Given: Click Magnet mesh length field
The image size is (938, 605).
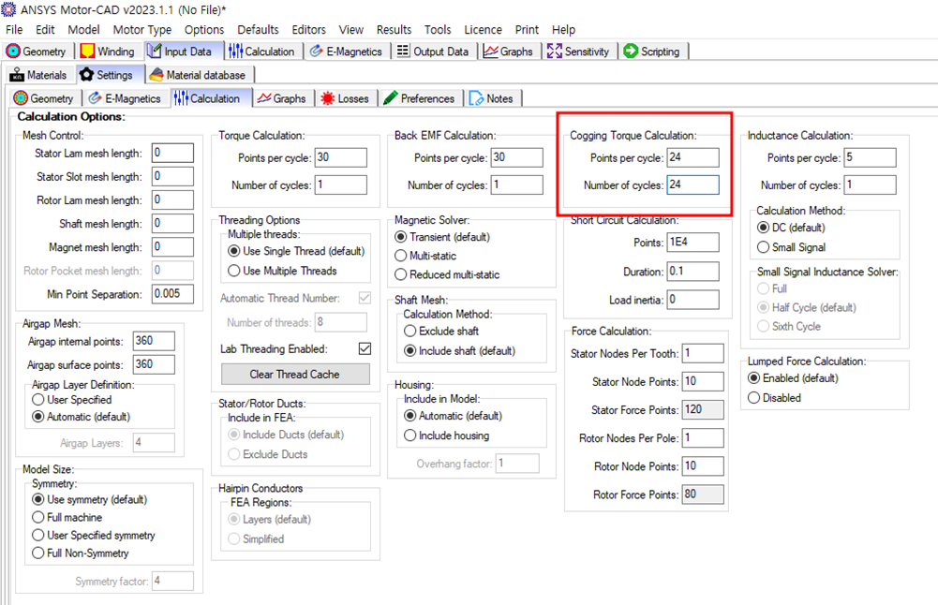Looking at the screenshot, I should (172, 247).
